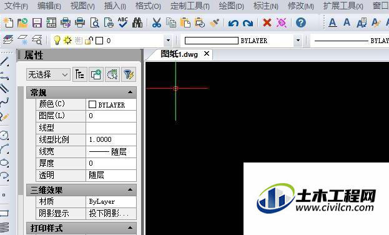Click the 线型 empty value field

pos(111,128)
